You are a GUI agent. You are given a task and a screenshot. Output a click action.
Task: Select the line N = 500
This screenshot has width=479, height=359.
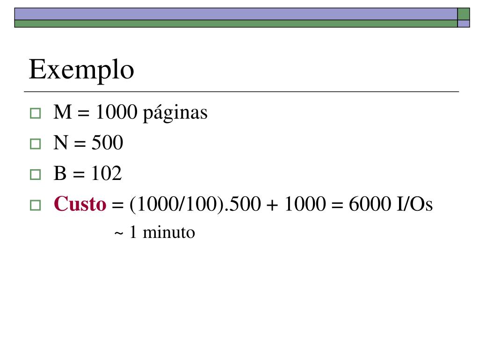(x=88, y=143)
